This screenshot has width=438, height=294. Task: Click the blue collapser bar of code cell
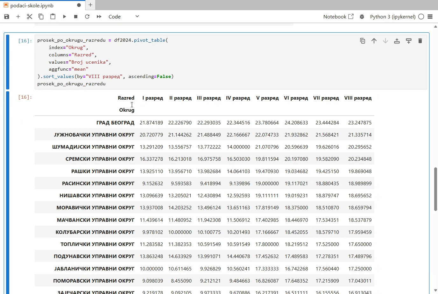[8, 62]
